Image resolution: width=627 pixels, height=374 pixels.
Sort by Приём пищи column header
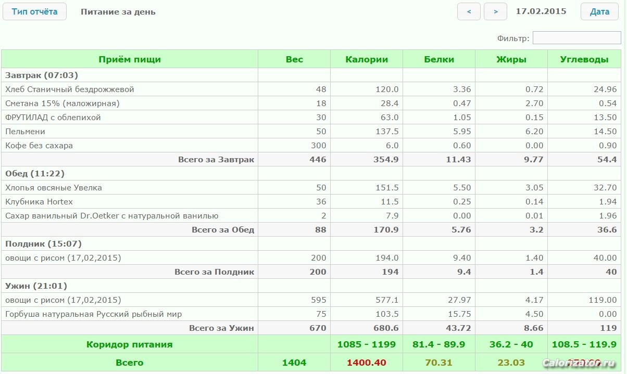coord(130,59)
